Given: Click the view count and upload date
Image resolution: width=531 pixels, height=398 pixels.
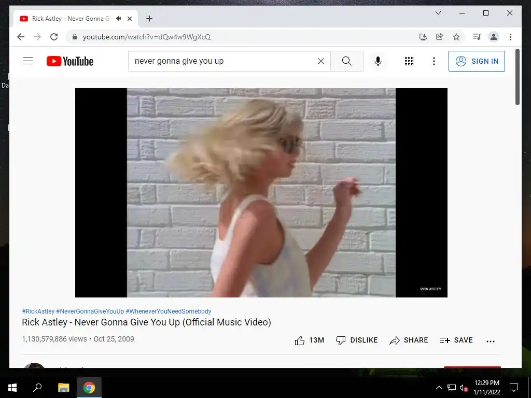Looking at the screenshot, I should (x=78, y=339).
